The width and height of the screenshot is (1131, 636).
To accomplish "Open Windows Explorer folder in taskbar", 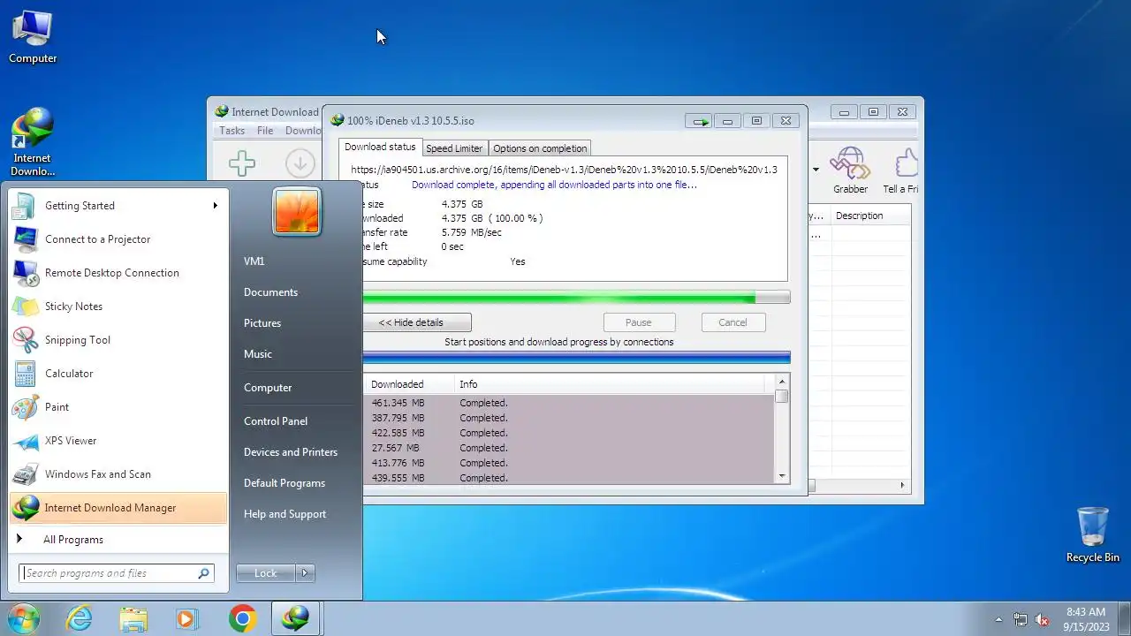I will coord(133,618).
